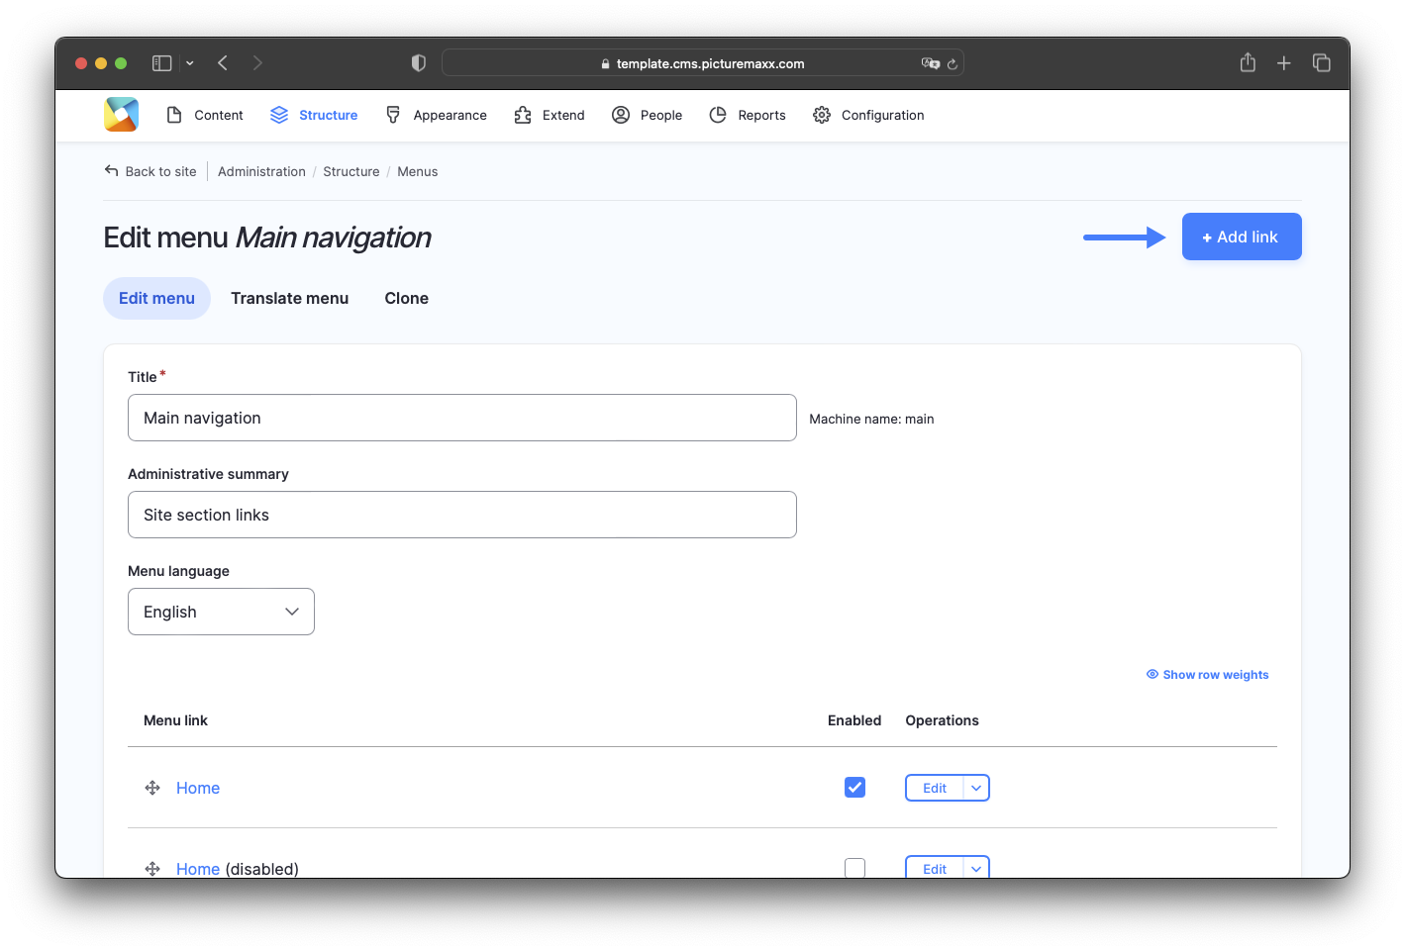Uncheck the Enabled checkbox for Home
This screenshot has height=951, width=1405.
coord(855,787)
